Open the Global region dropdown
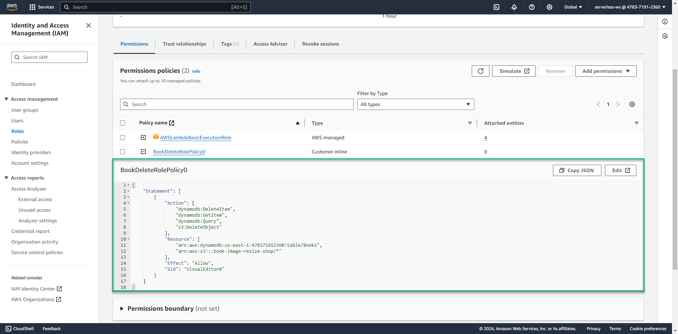This screenshot has height=334, width=678. point(573,7)
